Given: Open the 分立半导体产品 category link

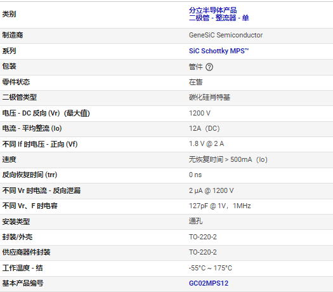Looking at the screenshot, I should coord(212,10).
